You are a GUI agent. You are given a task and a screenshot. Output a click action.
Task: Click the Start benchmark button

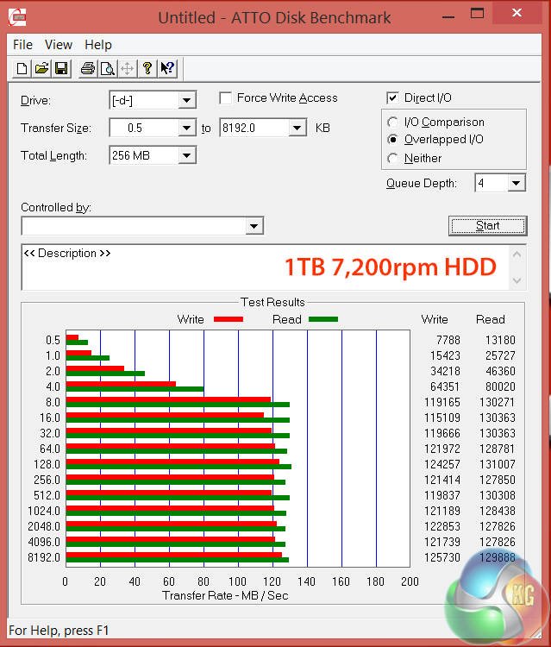point(487,226)
